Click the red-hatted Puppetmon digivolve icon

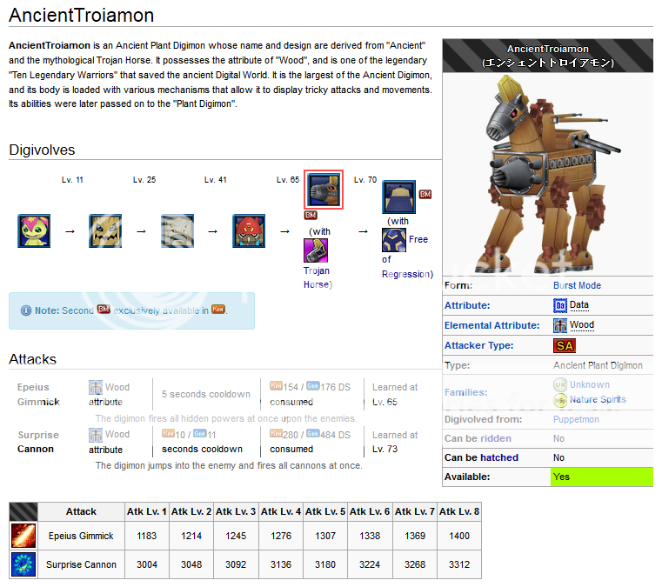tap(249, 231)
